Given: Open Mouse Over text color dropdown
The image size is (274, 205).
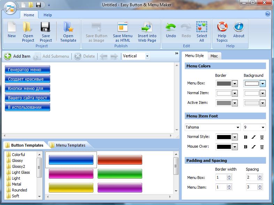Looking at the screenshot, I should [x=235, y=147].
